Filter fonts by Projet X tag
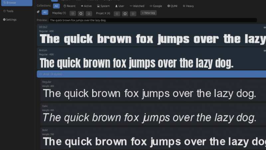 [103, 13]
